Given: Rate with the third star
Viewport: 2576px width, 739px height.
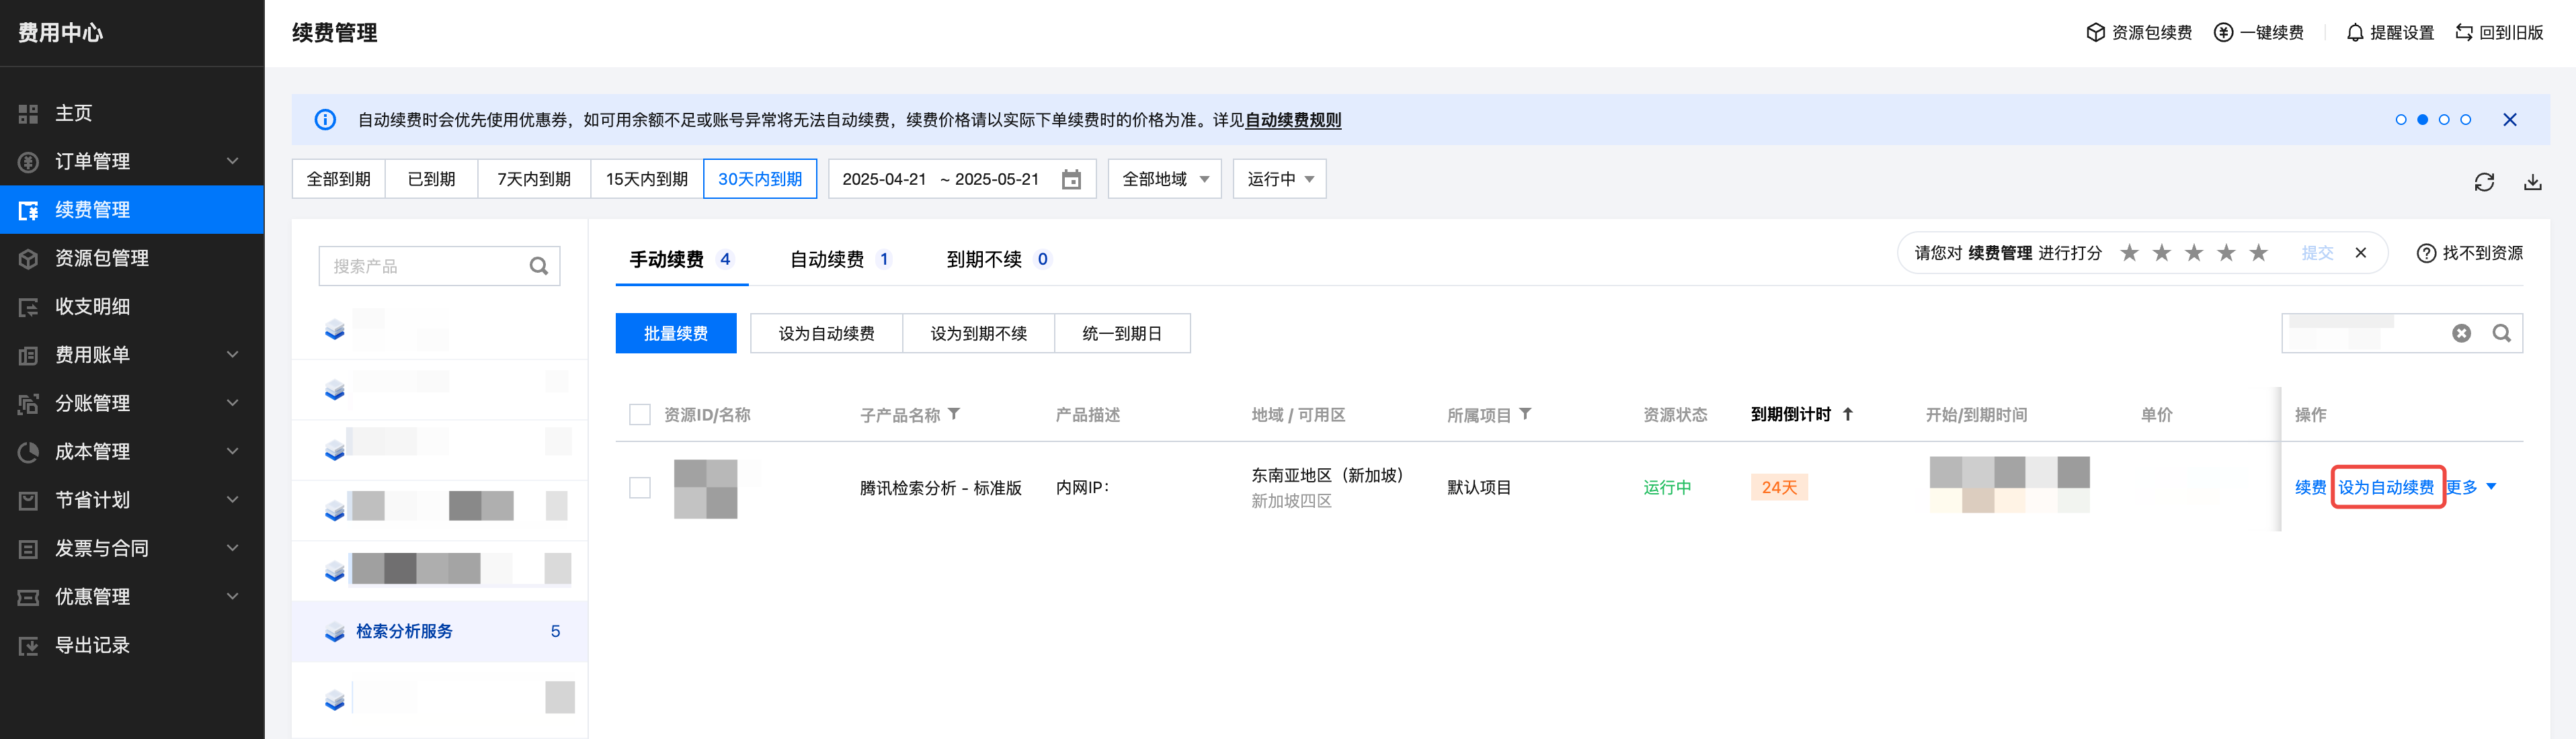Looking at the screenshot, I should 2194,253.
